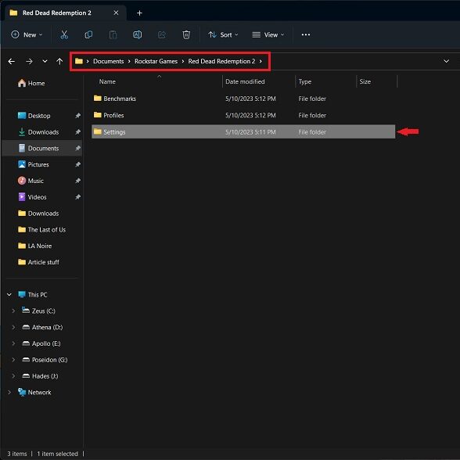Select Athena (D:) drive
This screenshot has width=460, height=460.
coord(42,327)
